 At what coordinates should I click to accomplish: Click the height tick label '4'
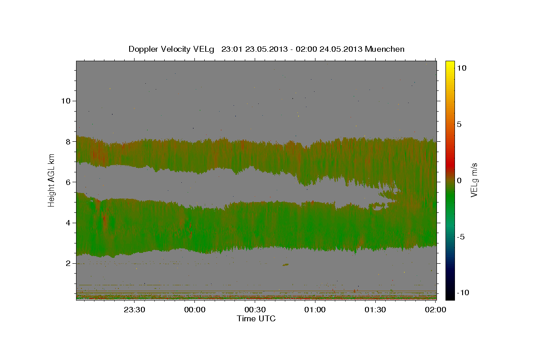point(67,223)
